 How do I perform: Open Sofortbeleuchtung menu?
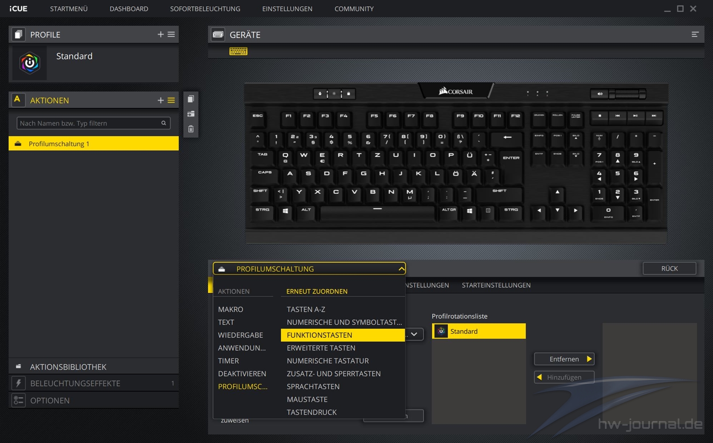point(205,9)
